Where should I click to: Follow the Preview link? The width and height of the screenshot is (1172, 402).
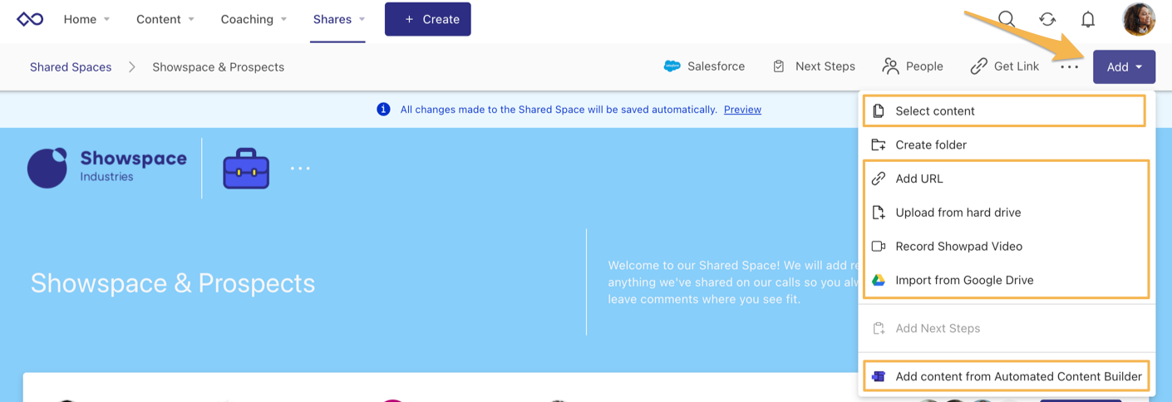tap(742, 110)
